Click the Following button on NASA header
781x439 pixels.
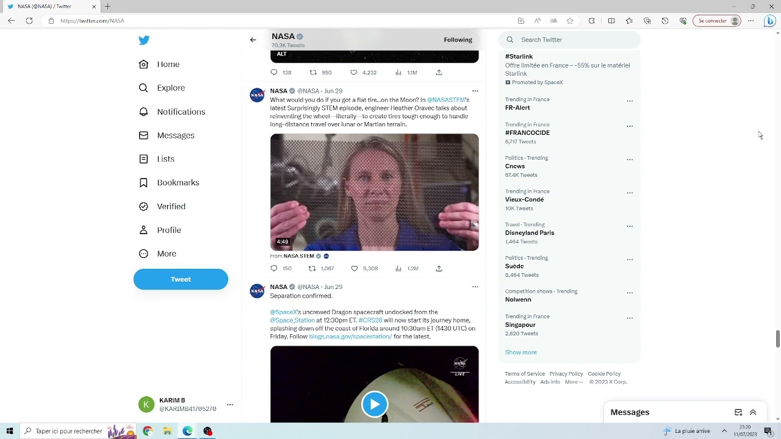(x=458, y=40)
